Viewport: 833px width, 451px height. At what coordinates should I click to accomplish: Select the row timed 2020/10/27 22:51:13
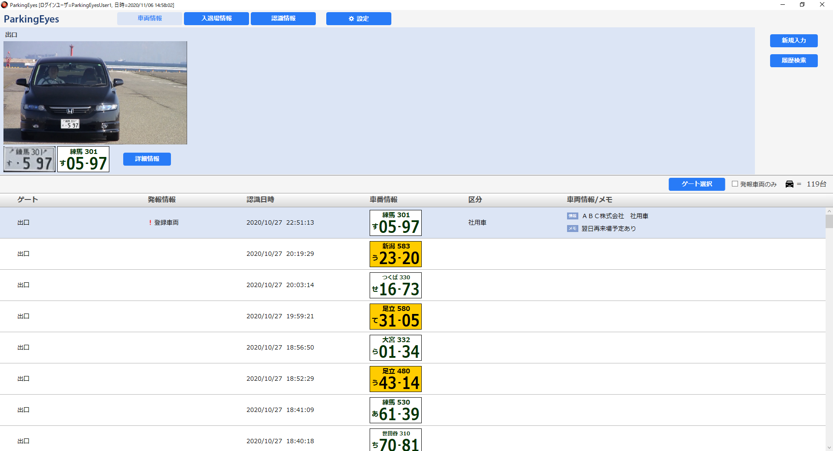click(413, 223)
